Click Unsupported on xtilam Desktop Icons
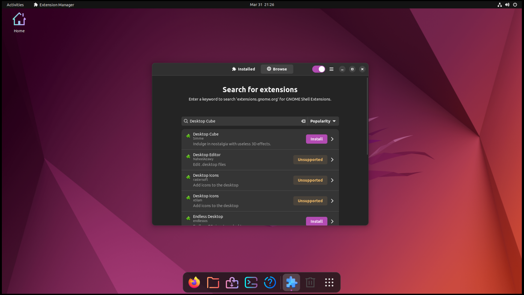 click(310, 201)
